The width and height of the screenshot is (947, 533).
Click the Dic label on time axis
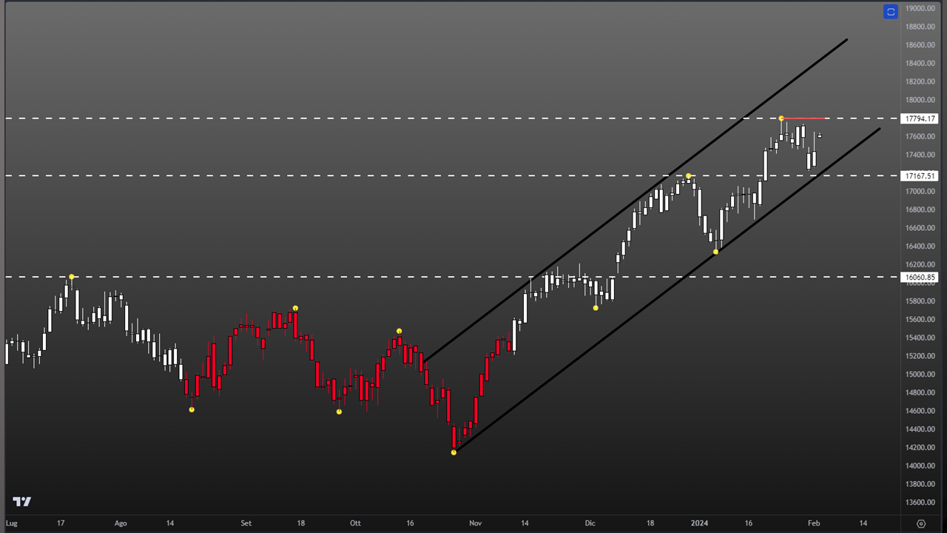590,523
